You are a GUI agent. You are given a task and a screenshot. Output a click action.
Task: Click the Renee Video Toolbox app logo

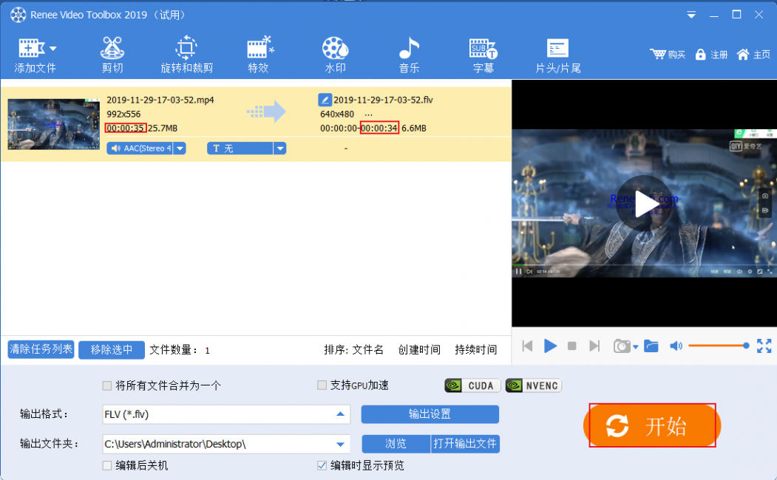(18, 15)
